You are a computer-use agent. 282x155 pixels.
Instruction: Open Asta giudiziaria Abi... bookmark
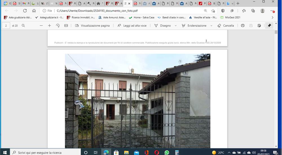18,17
